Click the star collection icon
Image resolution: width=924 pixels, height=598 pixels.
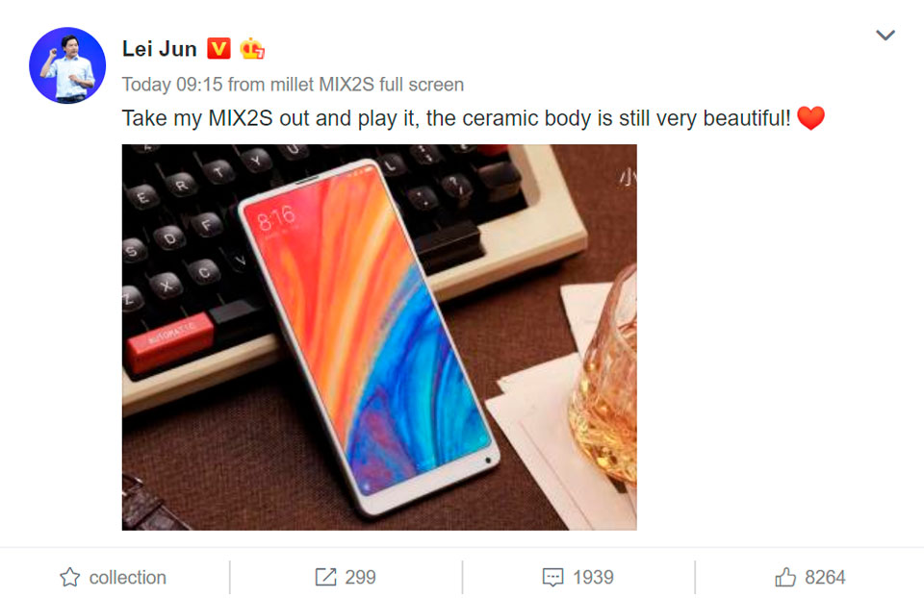click(69, 577)
